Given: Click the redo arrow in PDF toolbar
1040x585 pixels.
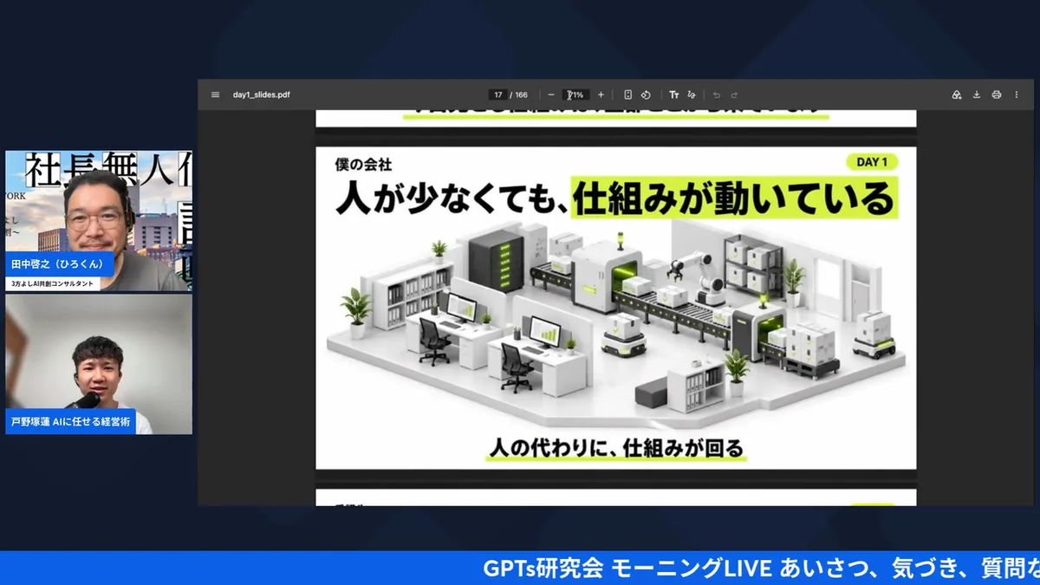Looking at the screenshot, I should [734, 94].
